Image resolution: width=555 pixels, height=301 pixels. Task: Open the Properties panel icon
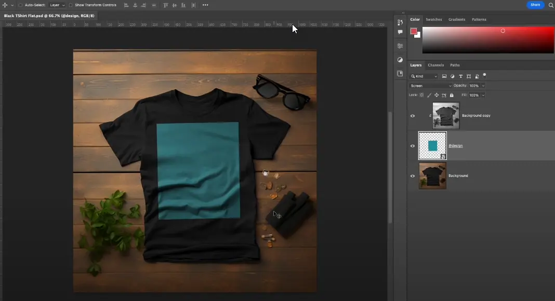[400, 46]
